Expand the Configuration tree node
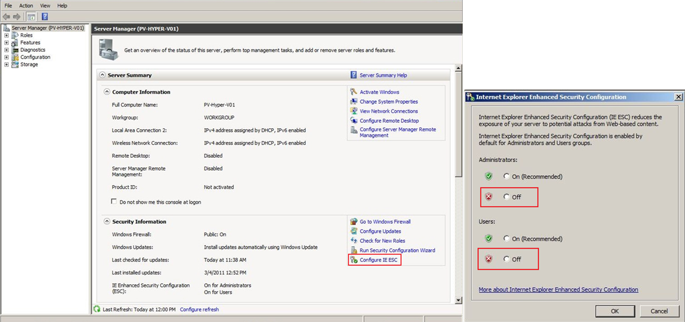The width and height of the screenshot is (685, 322). coord(6,57)
